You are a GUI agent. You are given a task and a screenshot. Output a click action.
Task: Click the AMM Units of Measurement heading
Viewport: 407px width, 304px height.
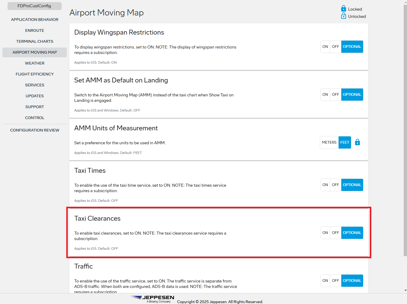tap(116, 128)
